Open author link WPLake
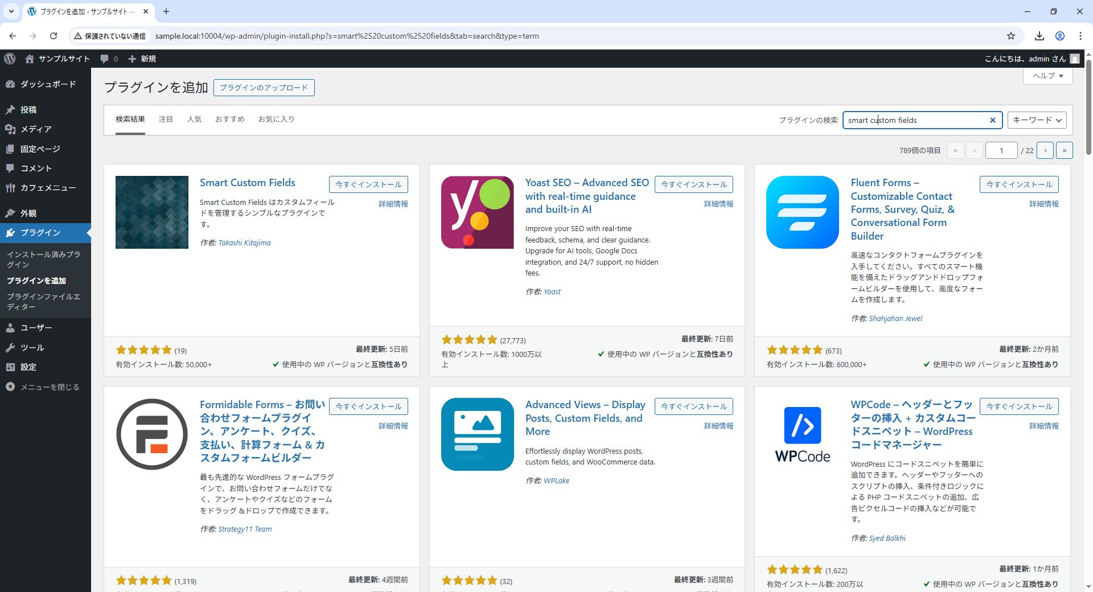1093x592 pixels. click(x=556, y=481)
